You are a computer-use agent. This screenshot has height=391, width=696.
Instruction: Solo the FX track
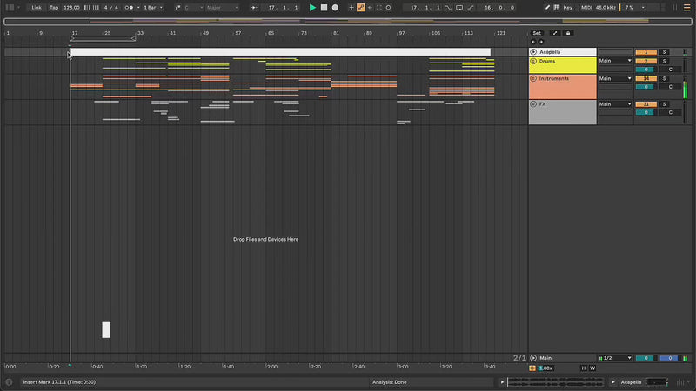coord(664,104)
